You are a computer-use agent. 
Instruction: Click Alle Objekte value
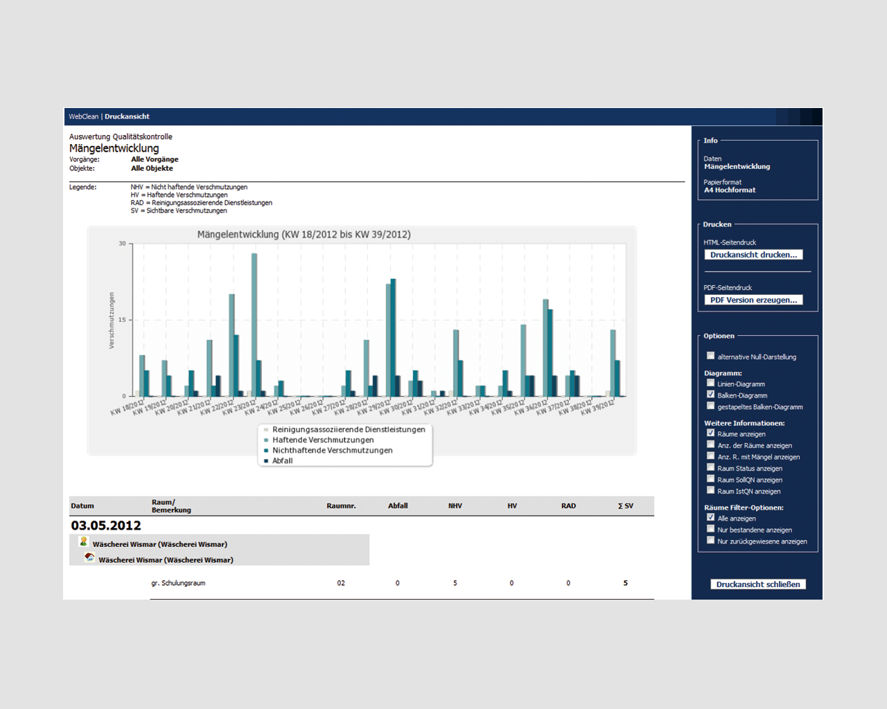(152, 168)
